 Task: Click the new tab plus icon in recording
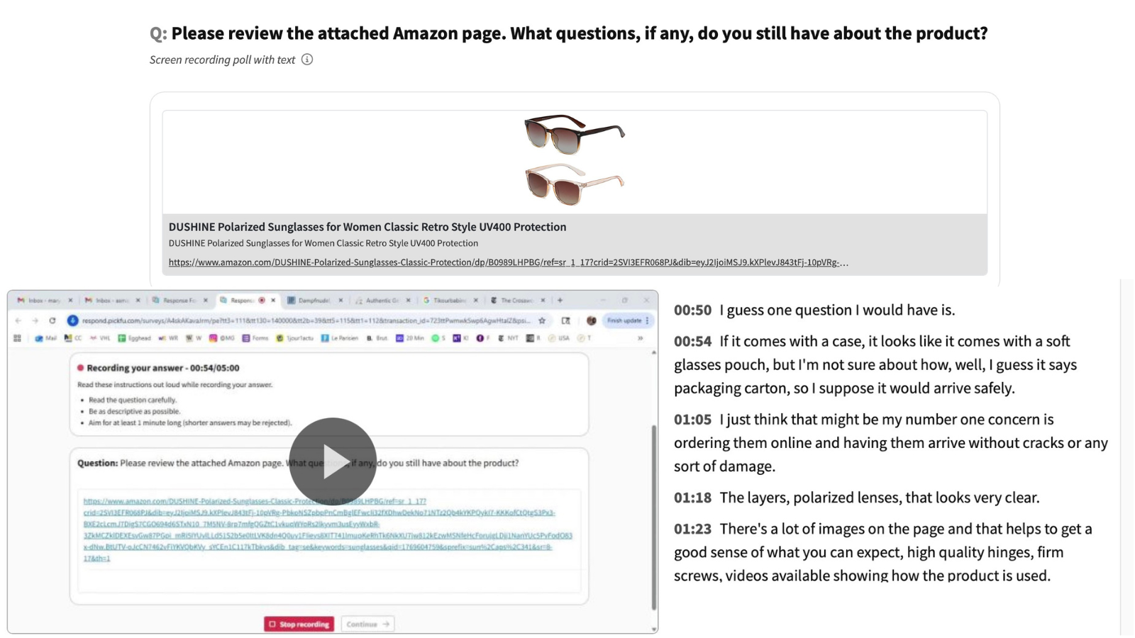pos(560,300)
